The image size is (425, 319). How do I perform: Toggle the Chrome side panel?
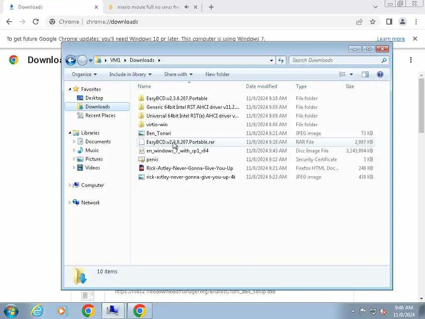tap(389, 22)
